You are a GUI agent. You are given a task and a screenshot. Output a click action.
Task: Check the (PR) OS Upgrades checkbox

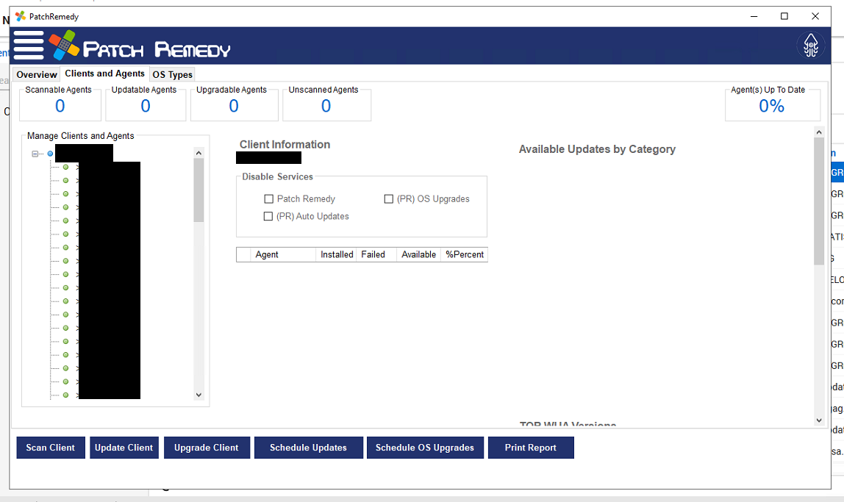coord(389,199)
